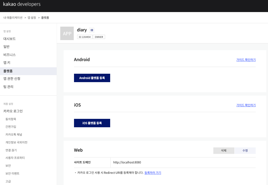Click the Android section heading
This screenshot has width=268, height=185.
[82, 59]
